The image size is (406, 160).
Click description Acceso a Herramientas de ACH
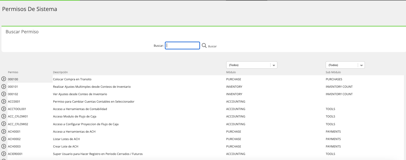pyautogui.click(x=74, y=132)
